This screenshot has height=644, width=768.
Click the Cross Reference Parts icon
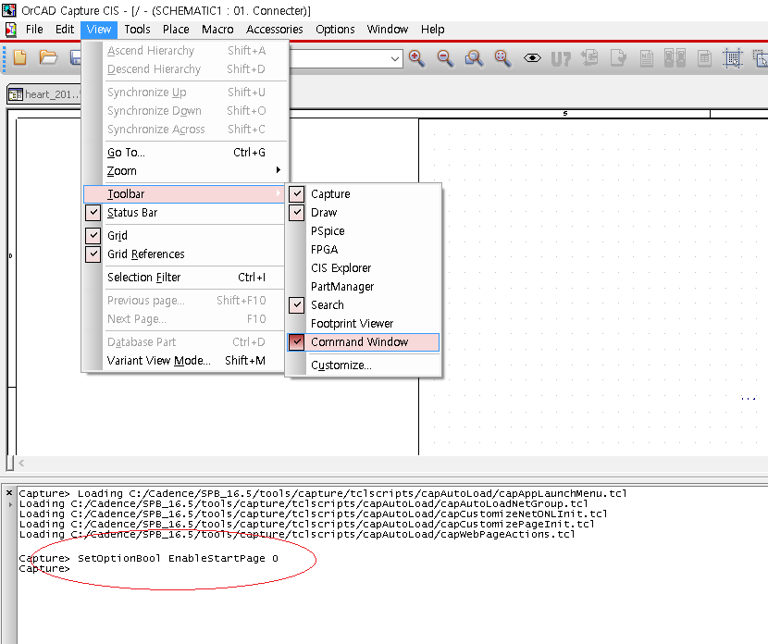coord(675,58)
